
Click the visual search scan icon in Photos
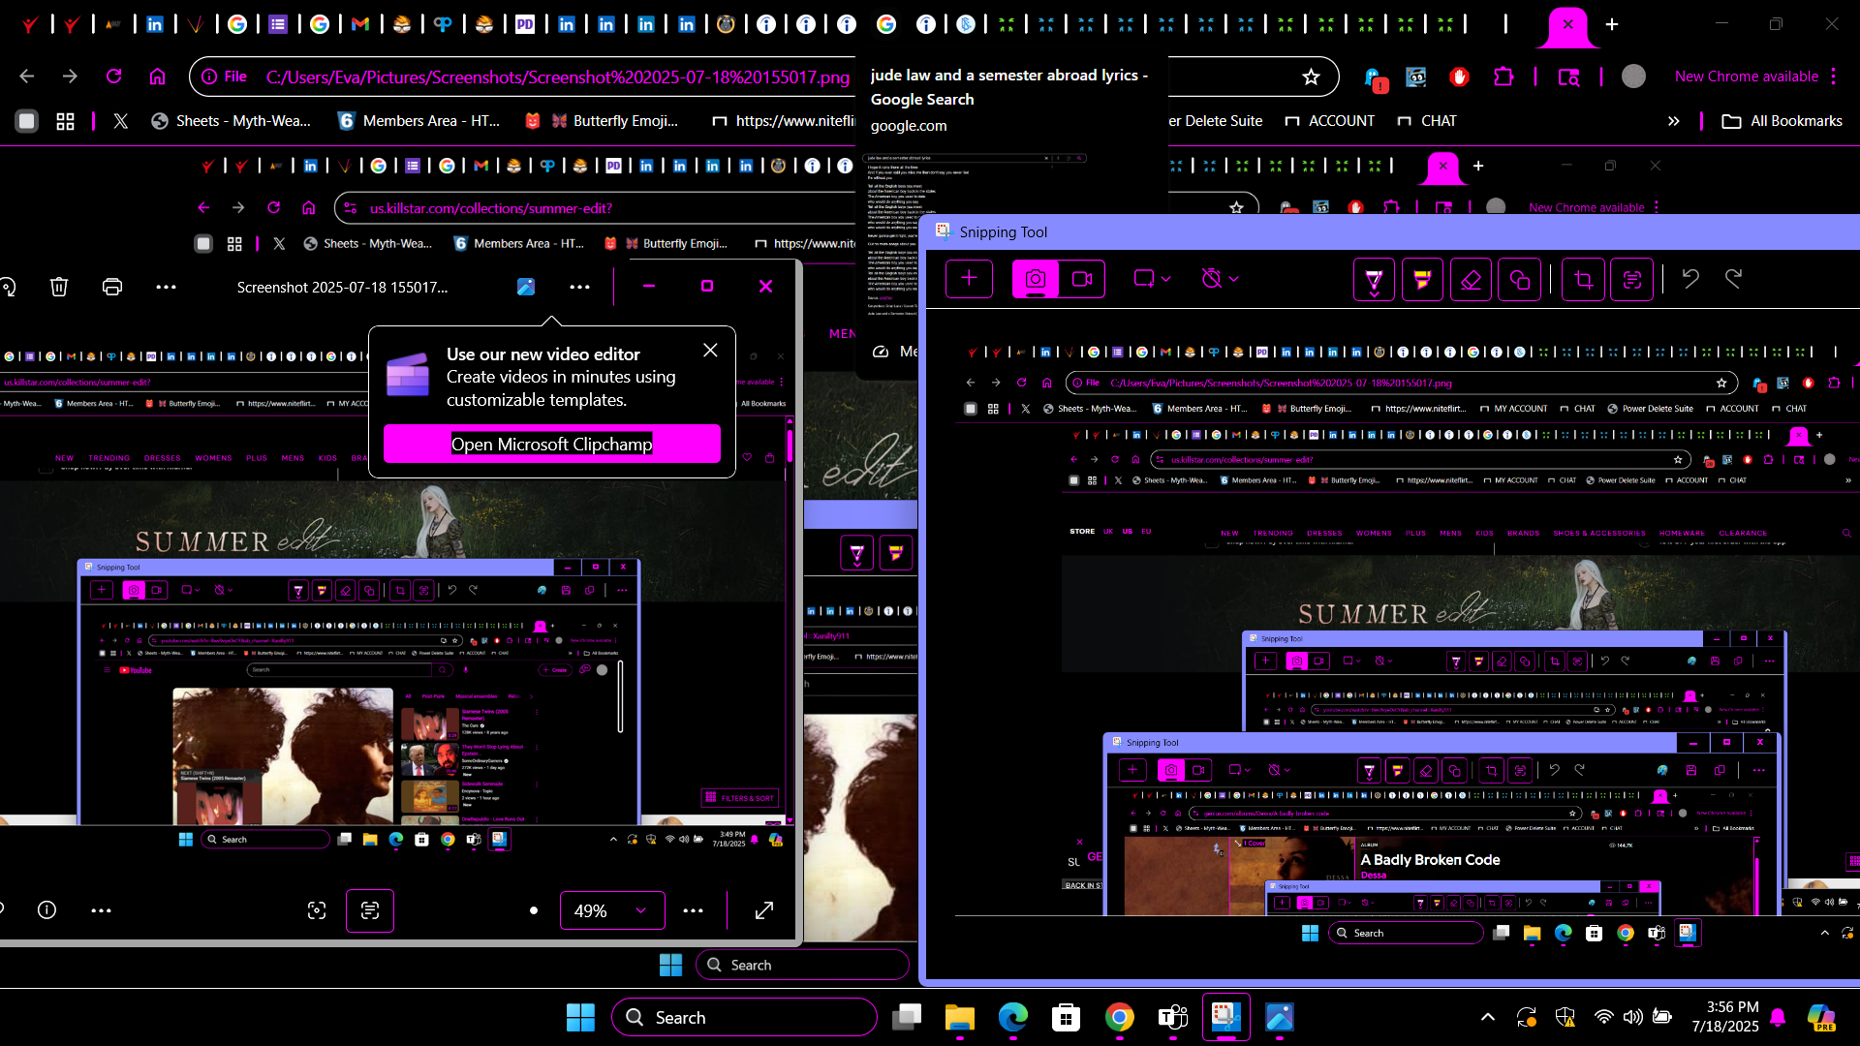pos(317,910)
